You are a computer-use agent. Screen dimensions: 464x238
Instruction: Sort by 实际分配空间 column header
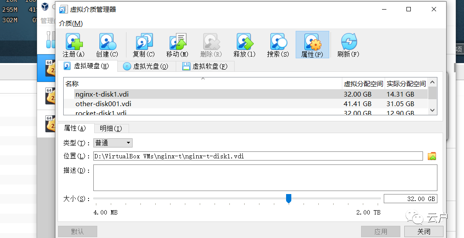click(406, 84)
